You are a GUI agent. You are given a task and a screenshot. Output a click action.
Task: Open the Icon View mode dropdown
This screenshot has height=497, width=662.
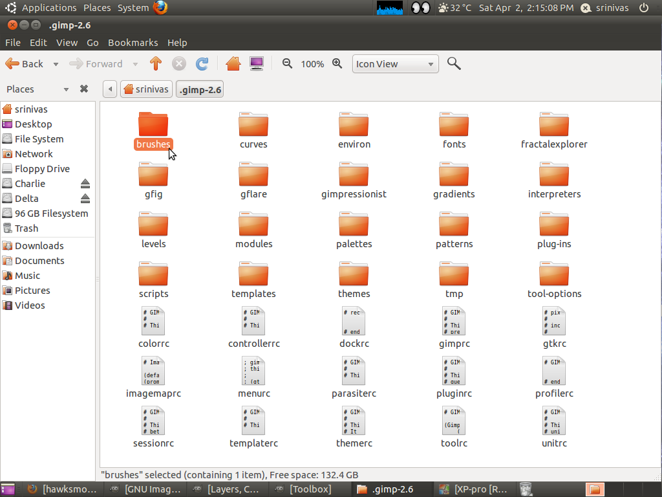395,64
